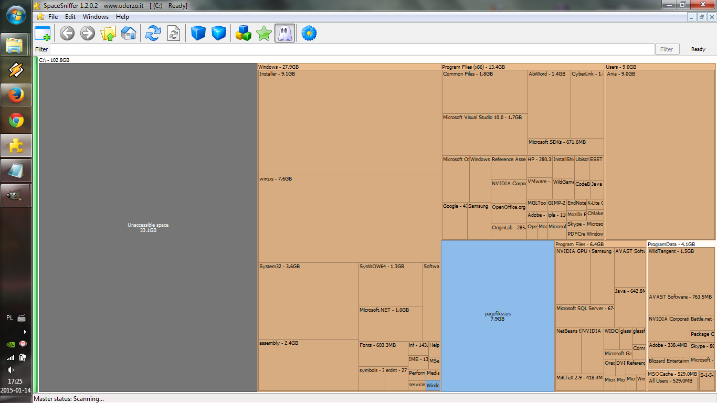Select the Installer - 9.1GB folder block
Screen dimensions: 717x403
click(349, 123)
